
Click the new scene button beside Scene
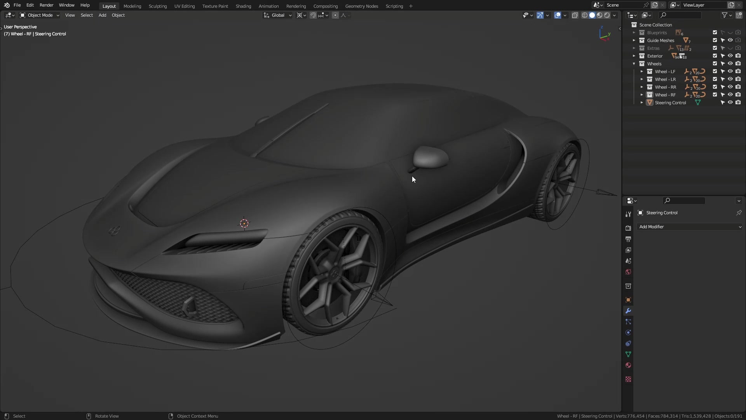tap(655, 5)
